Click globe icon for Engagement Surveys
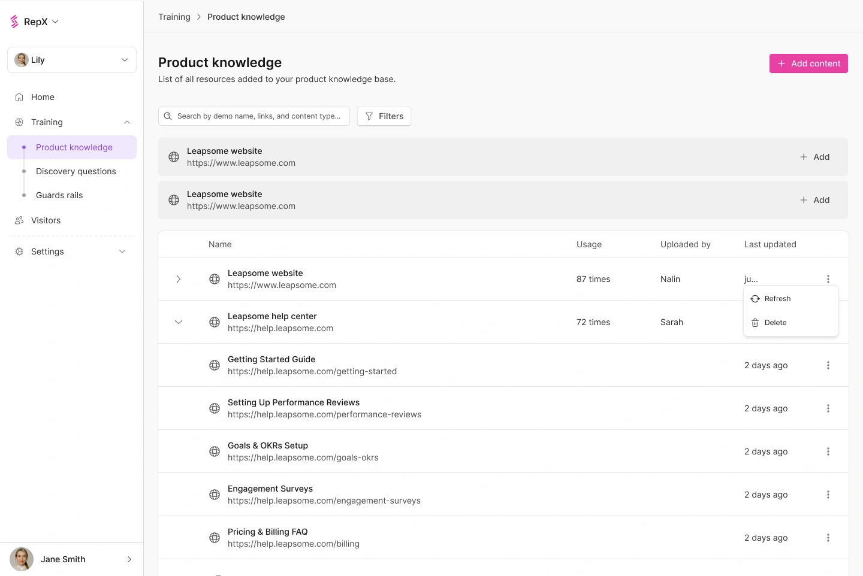Image resolution: width=863 pixels, height=576 pixels. pyautogui.click(x=215, y=495)
